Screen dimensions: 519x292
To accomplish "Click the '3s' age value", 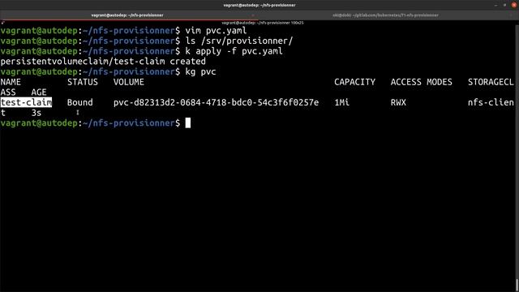I will pyautogui.click(x=36, y=113).
